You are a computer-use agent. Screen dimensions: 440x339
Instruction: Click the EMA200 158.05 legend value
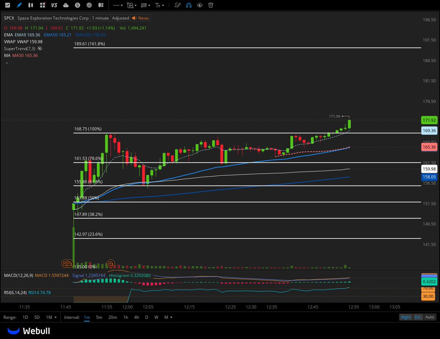coord(91,35)
